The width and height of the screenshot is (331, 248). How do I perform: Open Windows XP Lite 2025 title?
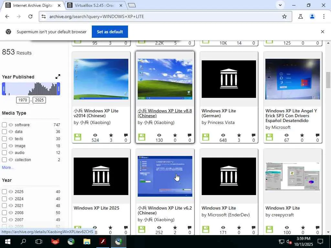[96, 208]
